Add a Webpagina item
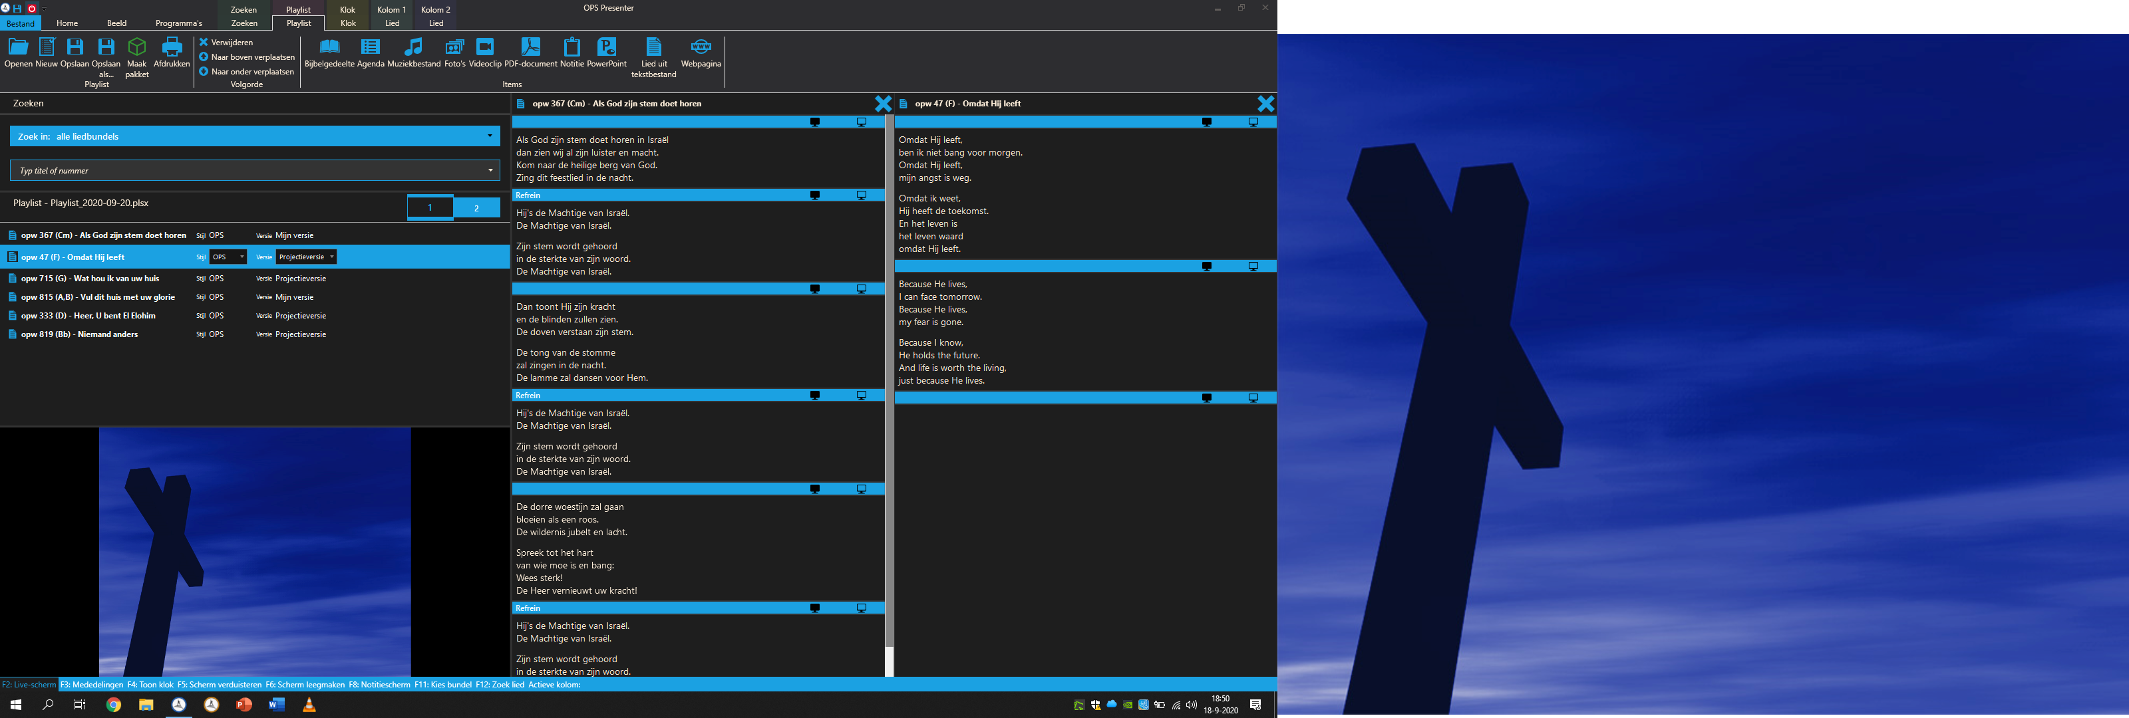Image resolution: width=2129 pixels, height=718 pixels. [x=701, y=52]
